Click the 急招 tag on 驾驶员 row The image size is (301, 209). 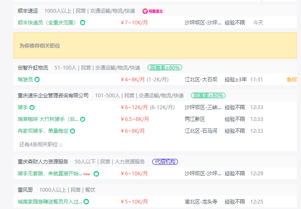click(291, 80)
